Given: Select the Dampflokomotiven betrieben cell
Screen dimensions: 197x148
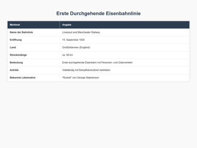Looking at the screenshot, I should [x=124, y=70].
